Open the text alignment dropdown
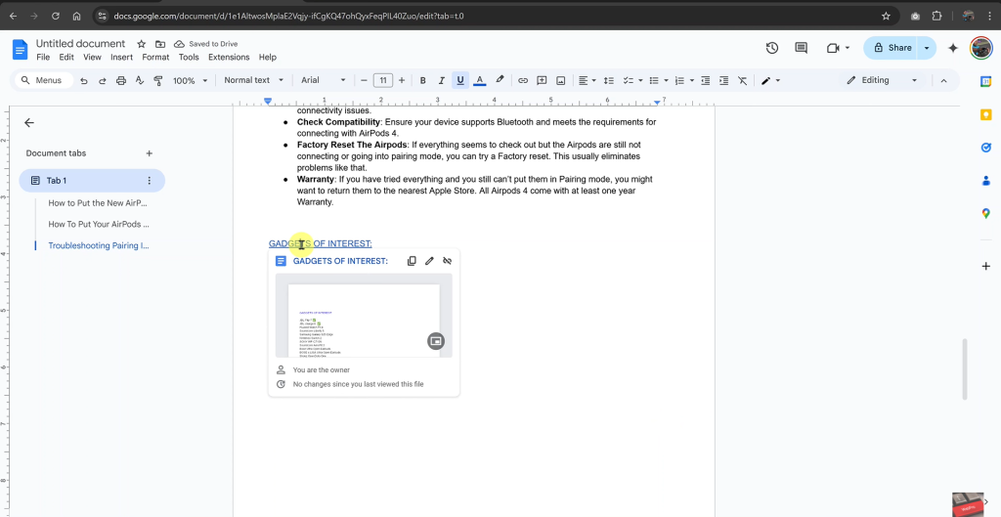Screen dimensions: 1001x517 [588, 80]
